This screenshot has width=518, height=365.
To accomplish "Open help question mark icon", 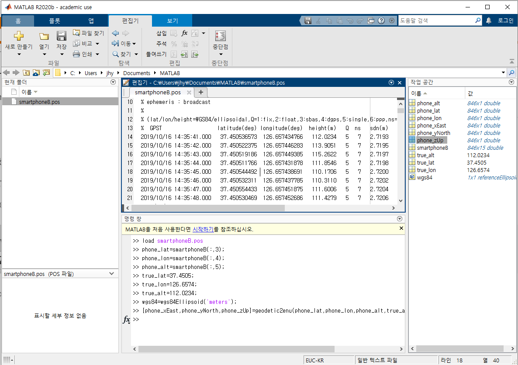I will (381, 21).
